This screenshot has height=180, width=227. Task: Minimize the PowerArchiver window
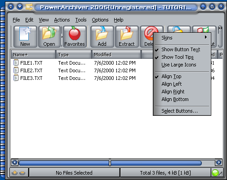203,7
